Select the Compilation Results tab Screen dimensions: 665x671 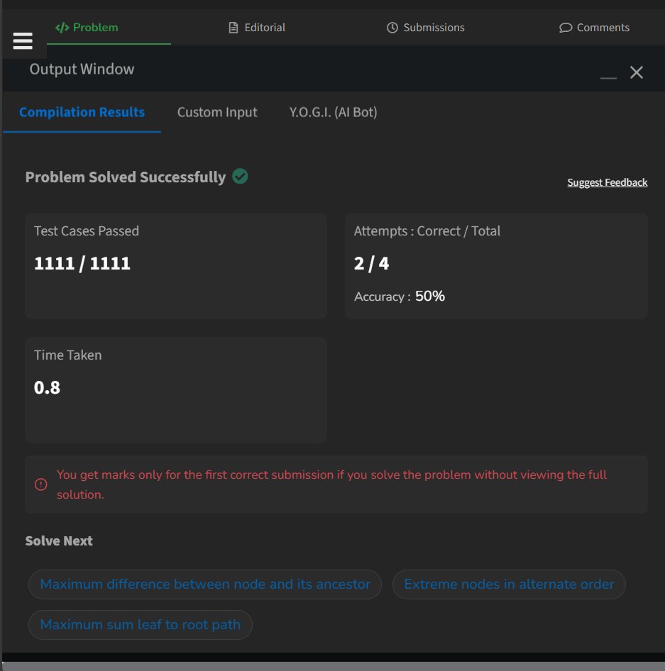(x=82, y=112)
